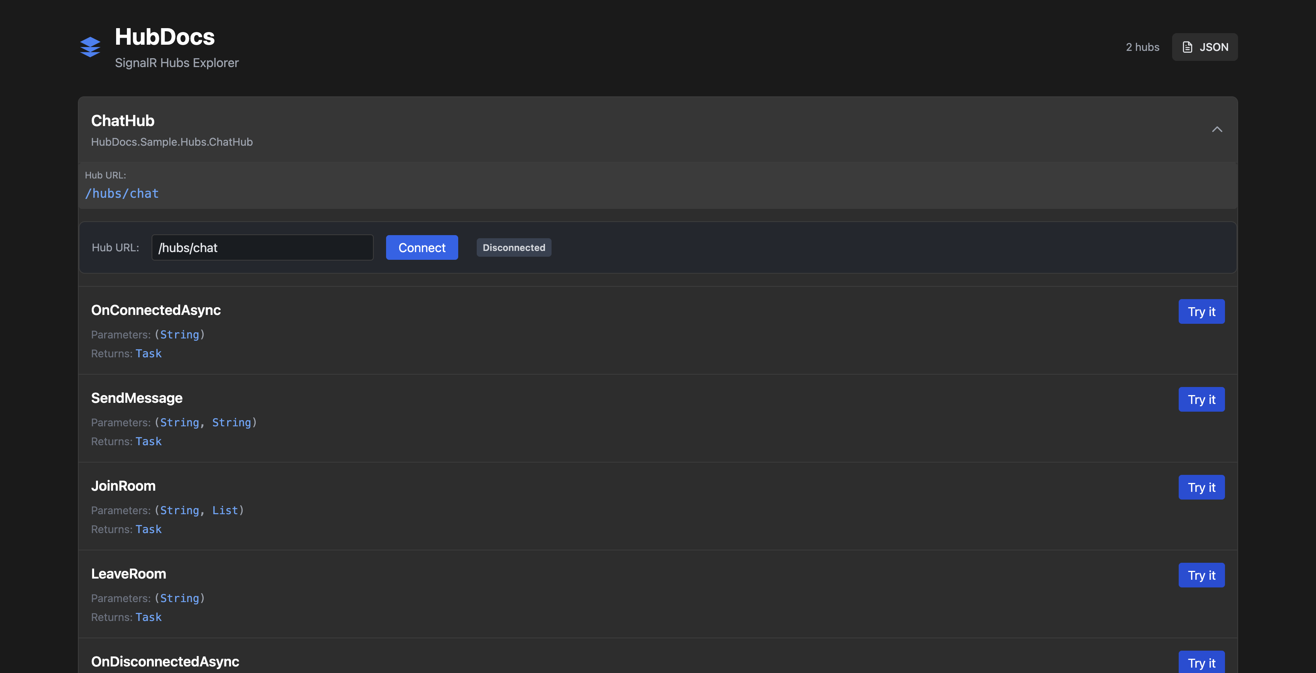Try it for LeaveRoom method
The width and height of the screenshot is (1316, 673).
pos(1201,575)
